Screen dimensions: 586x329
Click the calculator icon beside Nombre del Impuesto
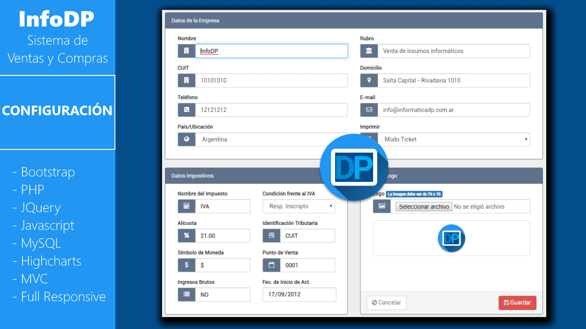click(186, 207)
